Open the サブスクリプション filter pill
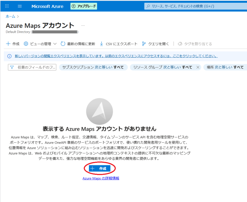 tap(93, 67)
